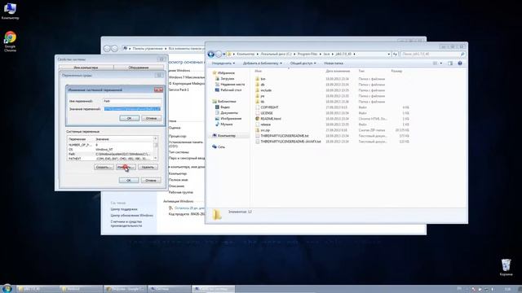
Task: Click in the Explorer search field
Action: click(430, 54)
